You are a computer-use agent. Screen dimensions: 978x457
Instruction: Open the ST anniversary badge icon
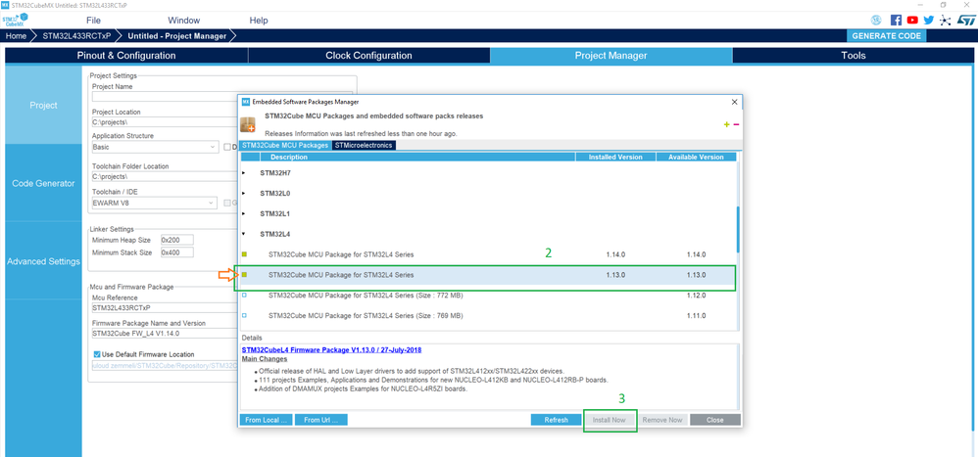click(x=876, y=20)
